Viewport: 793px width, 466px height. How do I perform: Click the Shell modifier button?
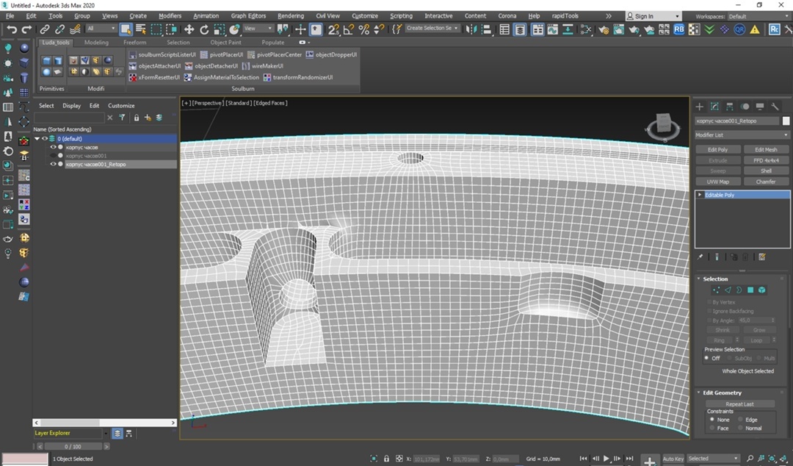(x=766, y=171)
